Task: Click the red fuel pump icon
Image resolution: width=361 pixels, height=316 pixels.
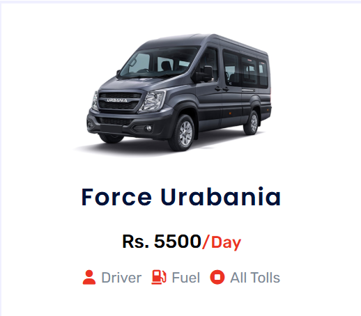Action: [x=159, y=277]
